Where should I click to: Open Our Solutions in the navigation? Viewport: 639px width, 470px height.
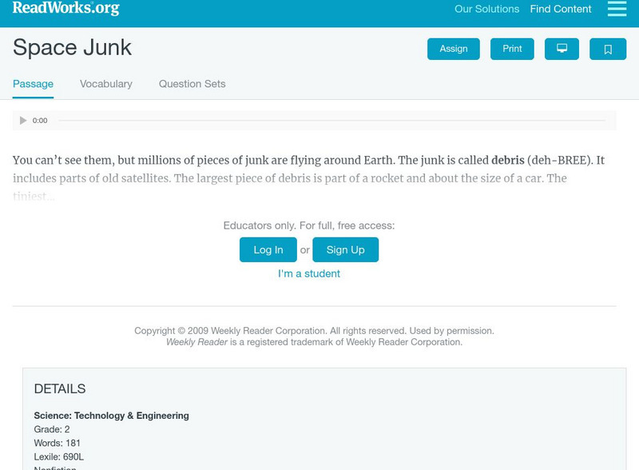(x=486, y=10)
